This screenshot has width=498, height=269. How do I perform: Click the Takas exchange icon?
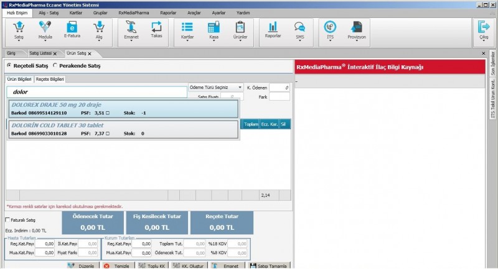[x=156, y=28]
